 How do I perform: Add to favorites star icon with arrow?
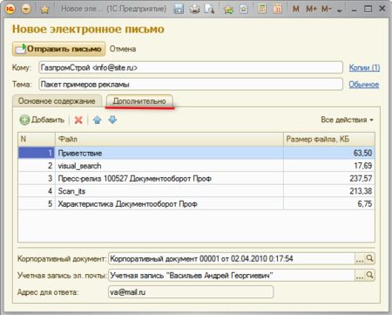pyautogui.click(x=228, y=10)
